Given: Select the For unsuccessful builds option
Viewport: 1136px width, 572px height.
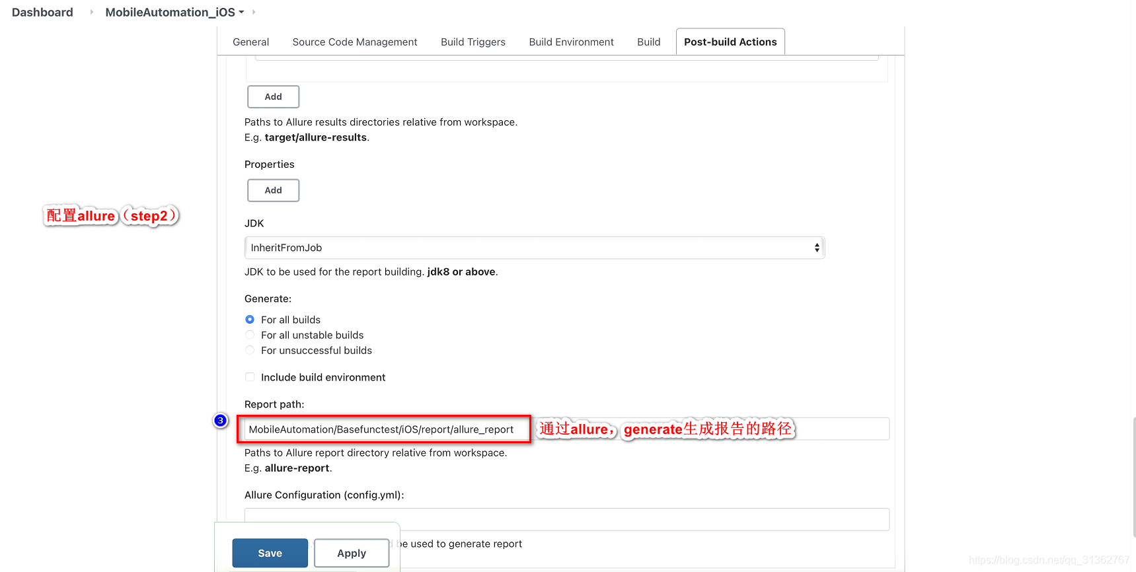Looking at the screenshot, I should 250,350.
